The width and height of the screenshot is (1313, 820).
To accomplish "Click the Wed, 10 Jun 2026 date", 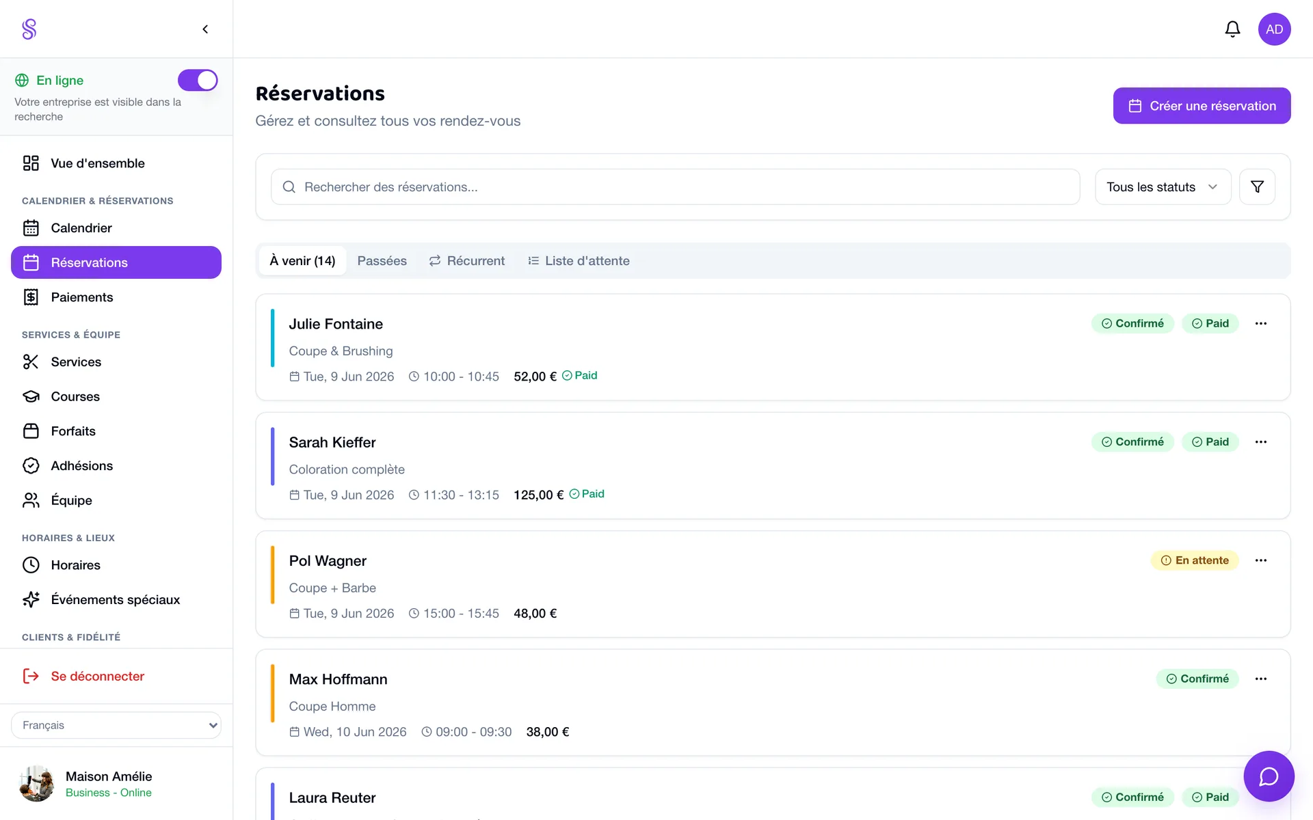I will point(355,732).
